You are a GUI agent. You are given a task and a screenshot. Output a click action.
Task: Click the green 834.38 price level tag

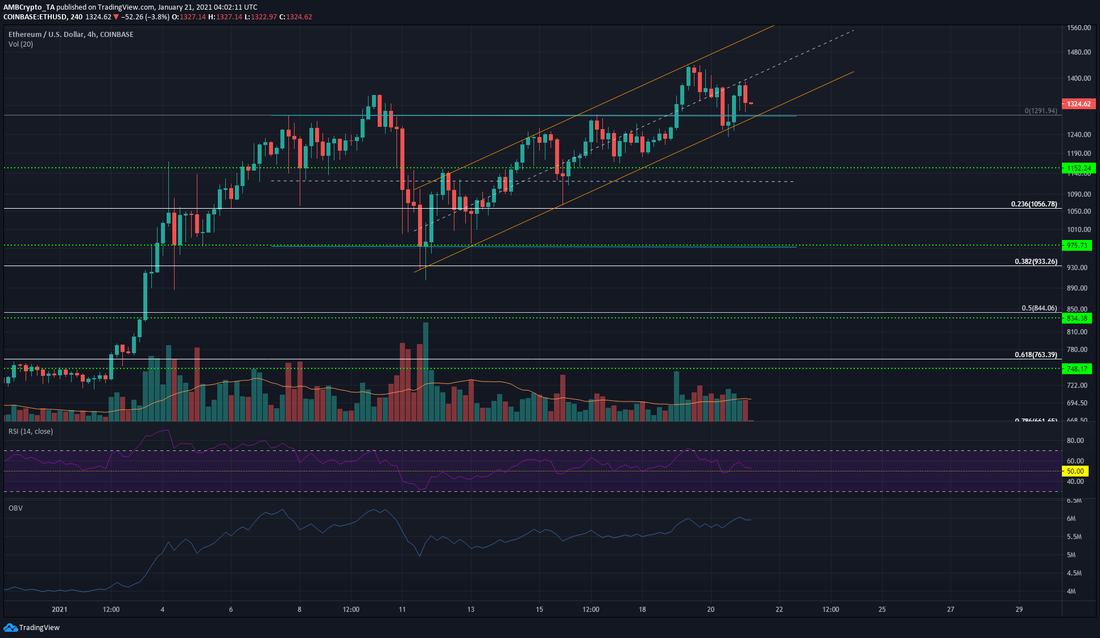1077,318
